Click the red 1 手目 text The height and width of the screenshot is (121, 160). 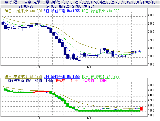coord(76,81)
